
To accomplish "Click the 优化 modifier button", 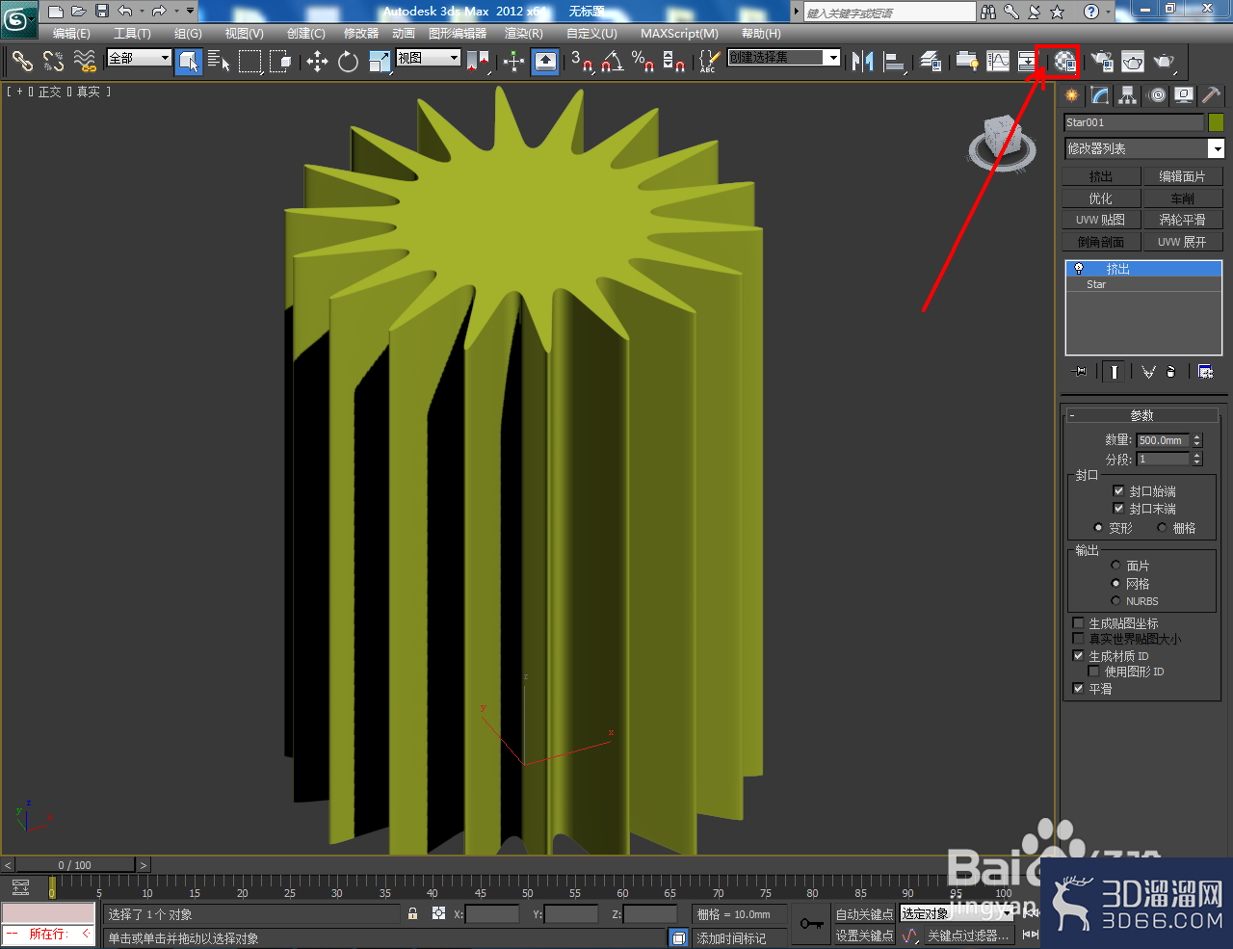I will click(1101, 198).
